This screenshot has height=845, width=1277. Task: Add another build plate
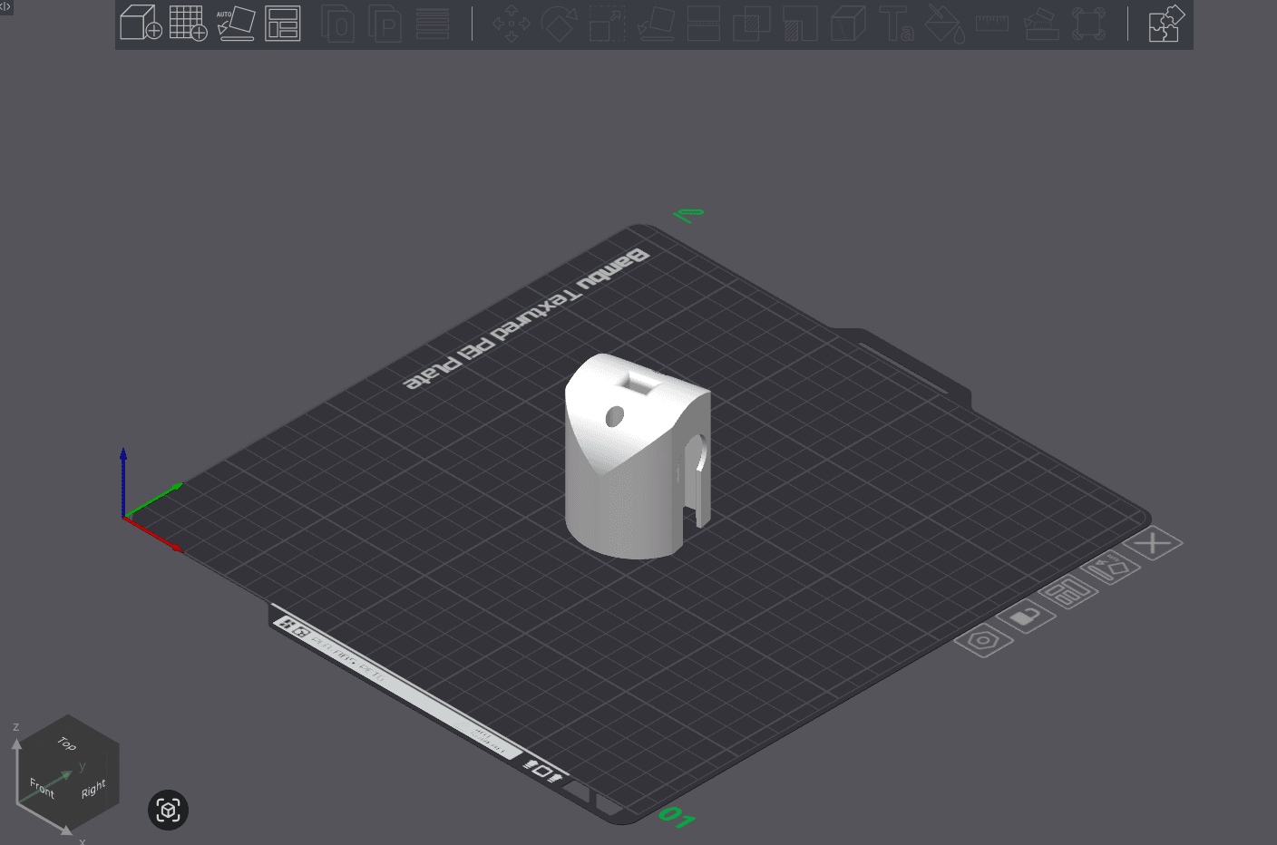point(188,24)
